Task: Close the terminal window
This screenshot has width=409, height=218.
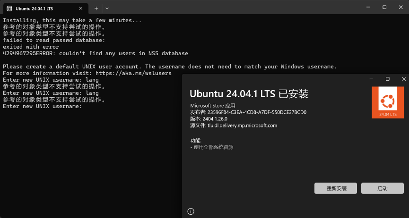Action: tap(401, 7)
